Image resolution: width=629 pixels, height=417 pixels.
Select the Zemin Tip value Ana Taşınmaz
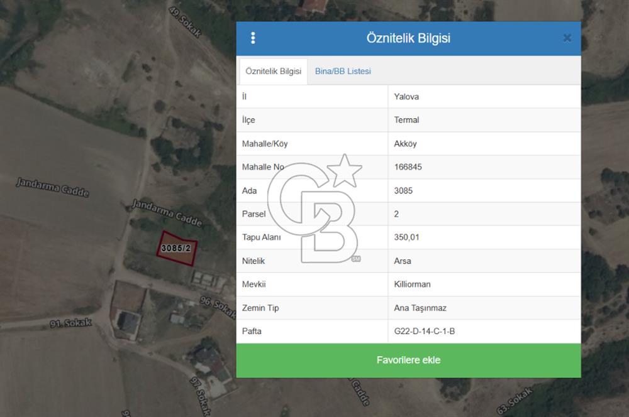[420, 308]
